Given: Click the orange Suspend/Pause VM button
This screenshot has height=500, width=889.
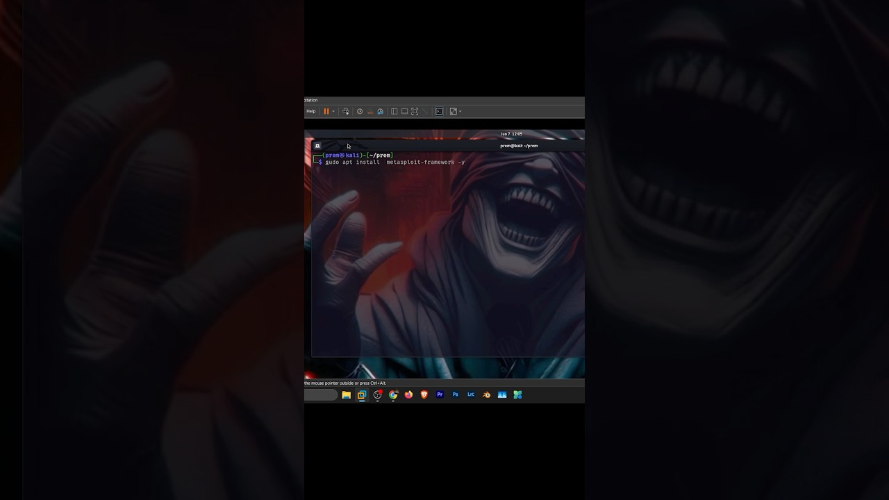Looking at the screenshot, I should tap(326, 111).
